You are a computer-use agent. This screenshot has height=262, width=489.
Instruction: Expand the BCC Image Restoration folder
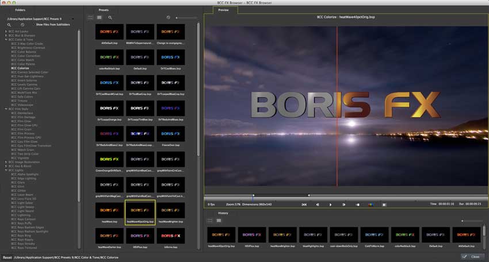click(6, 162)
